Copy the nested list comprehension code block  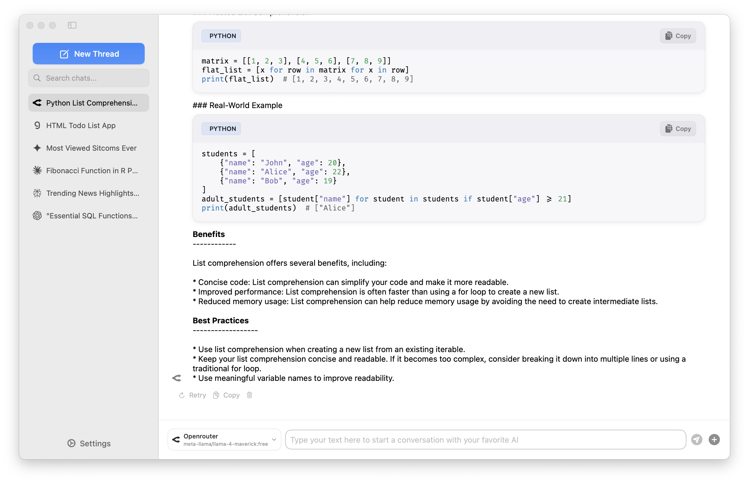point(678,36)
